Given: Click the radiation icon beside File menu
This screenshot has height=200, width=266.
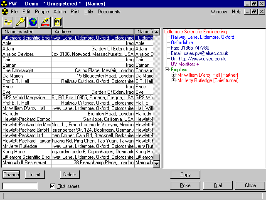Looking at the screenshot, I should click(x=5, y=12).
